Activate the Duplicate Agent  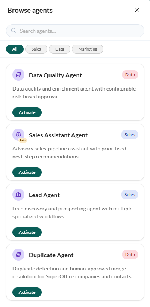pos(27,292)
